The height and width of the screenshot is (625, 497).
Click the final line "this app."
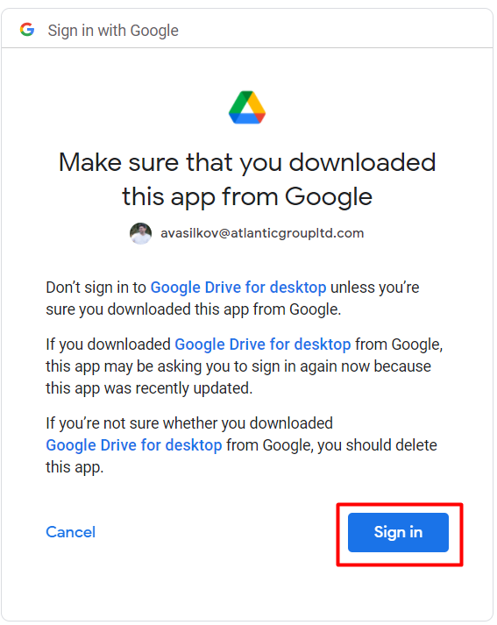coord(75,467)
